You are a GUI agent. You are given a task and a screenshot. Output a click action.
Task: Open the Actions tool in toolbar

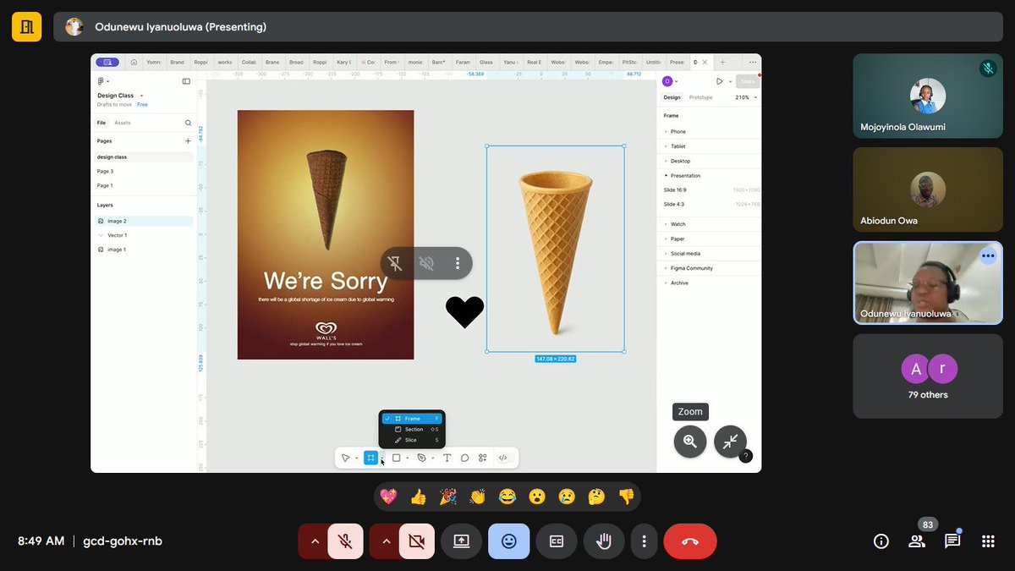(x=482, y=458)
